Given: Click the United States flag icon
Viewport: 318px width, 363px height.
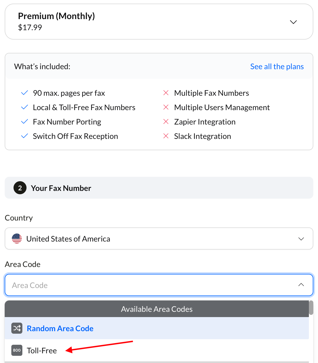Looking at the screenshot, I should 17,238.
